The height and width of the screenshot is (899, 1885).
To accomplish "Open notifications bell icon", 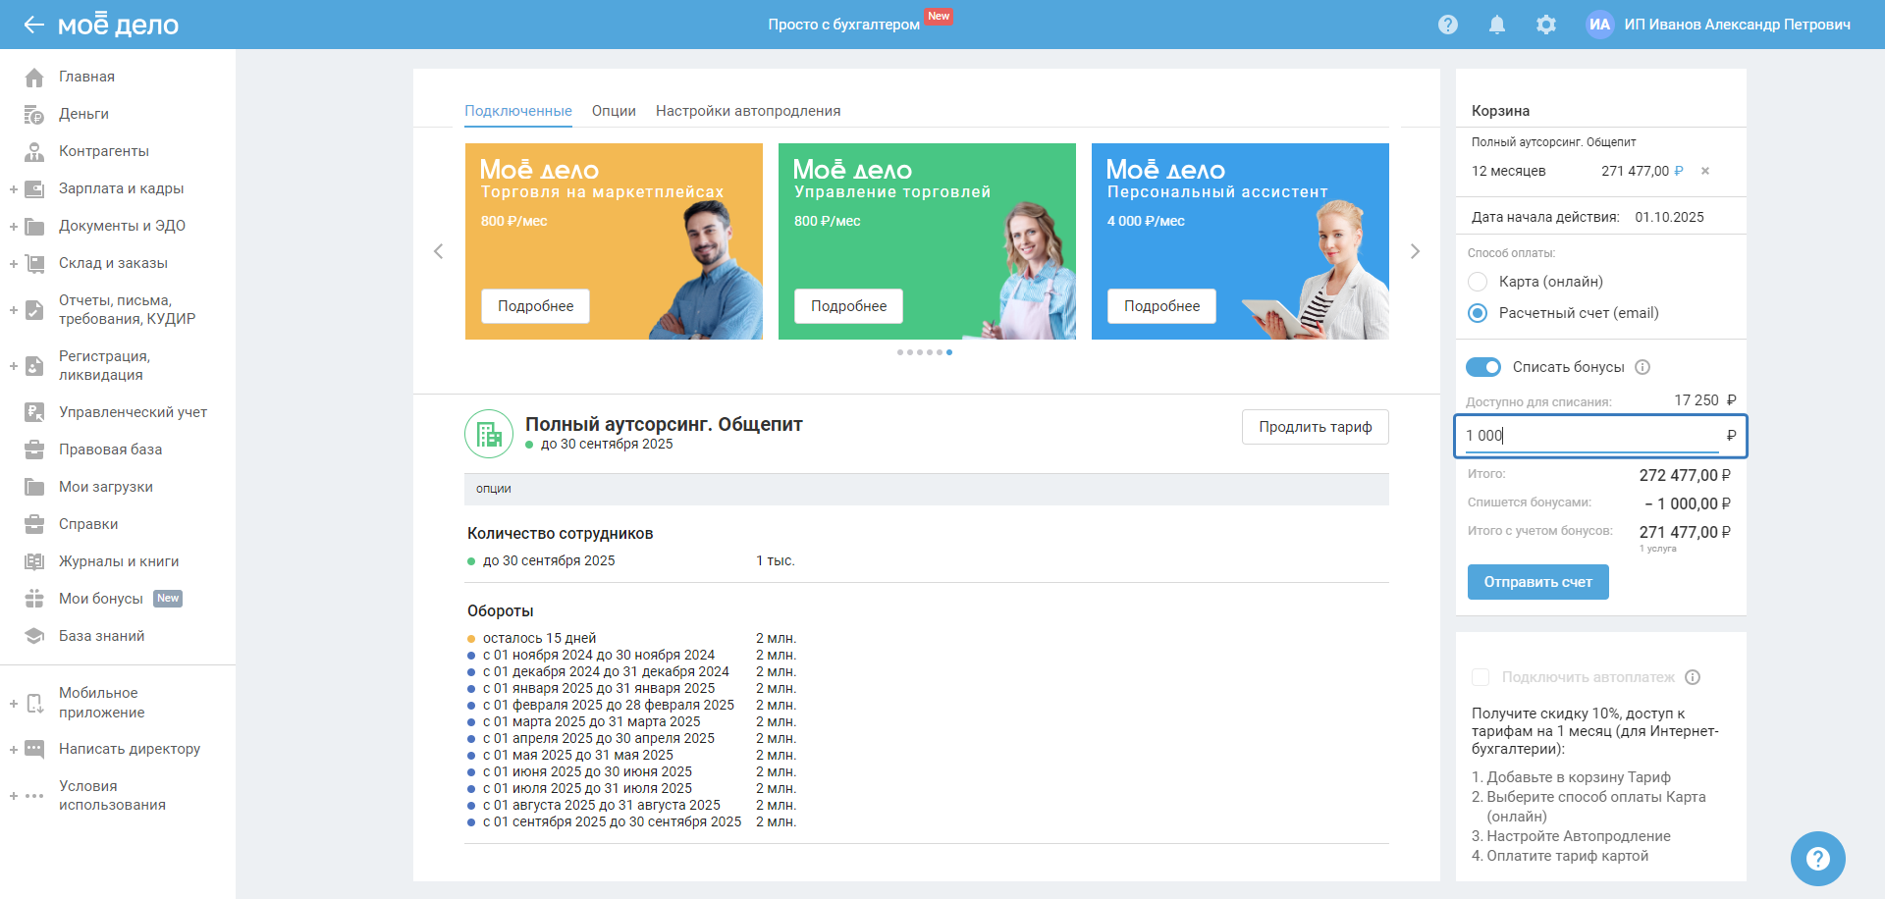I will coord(1497,25).
